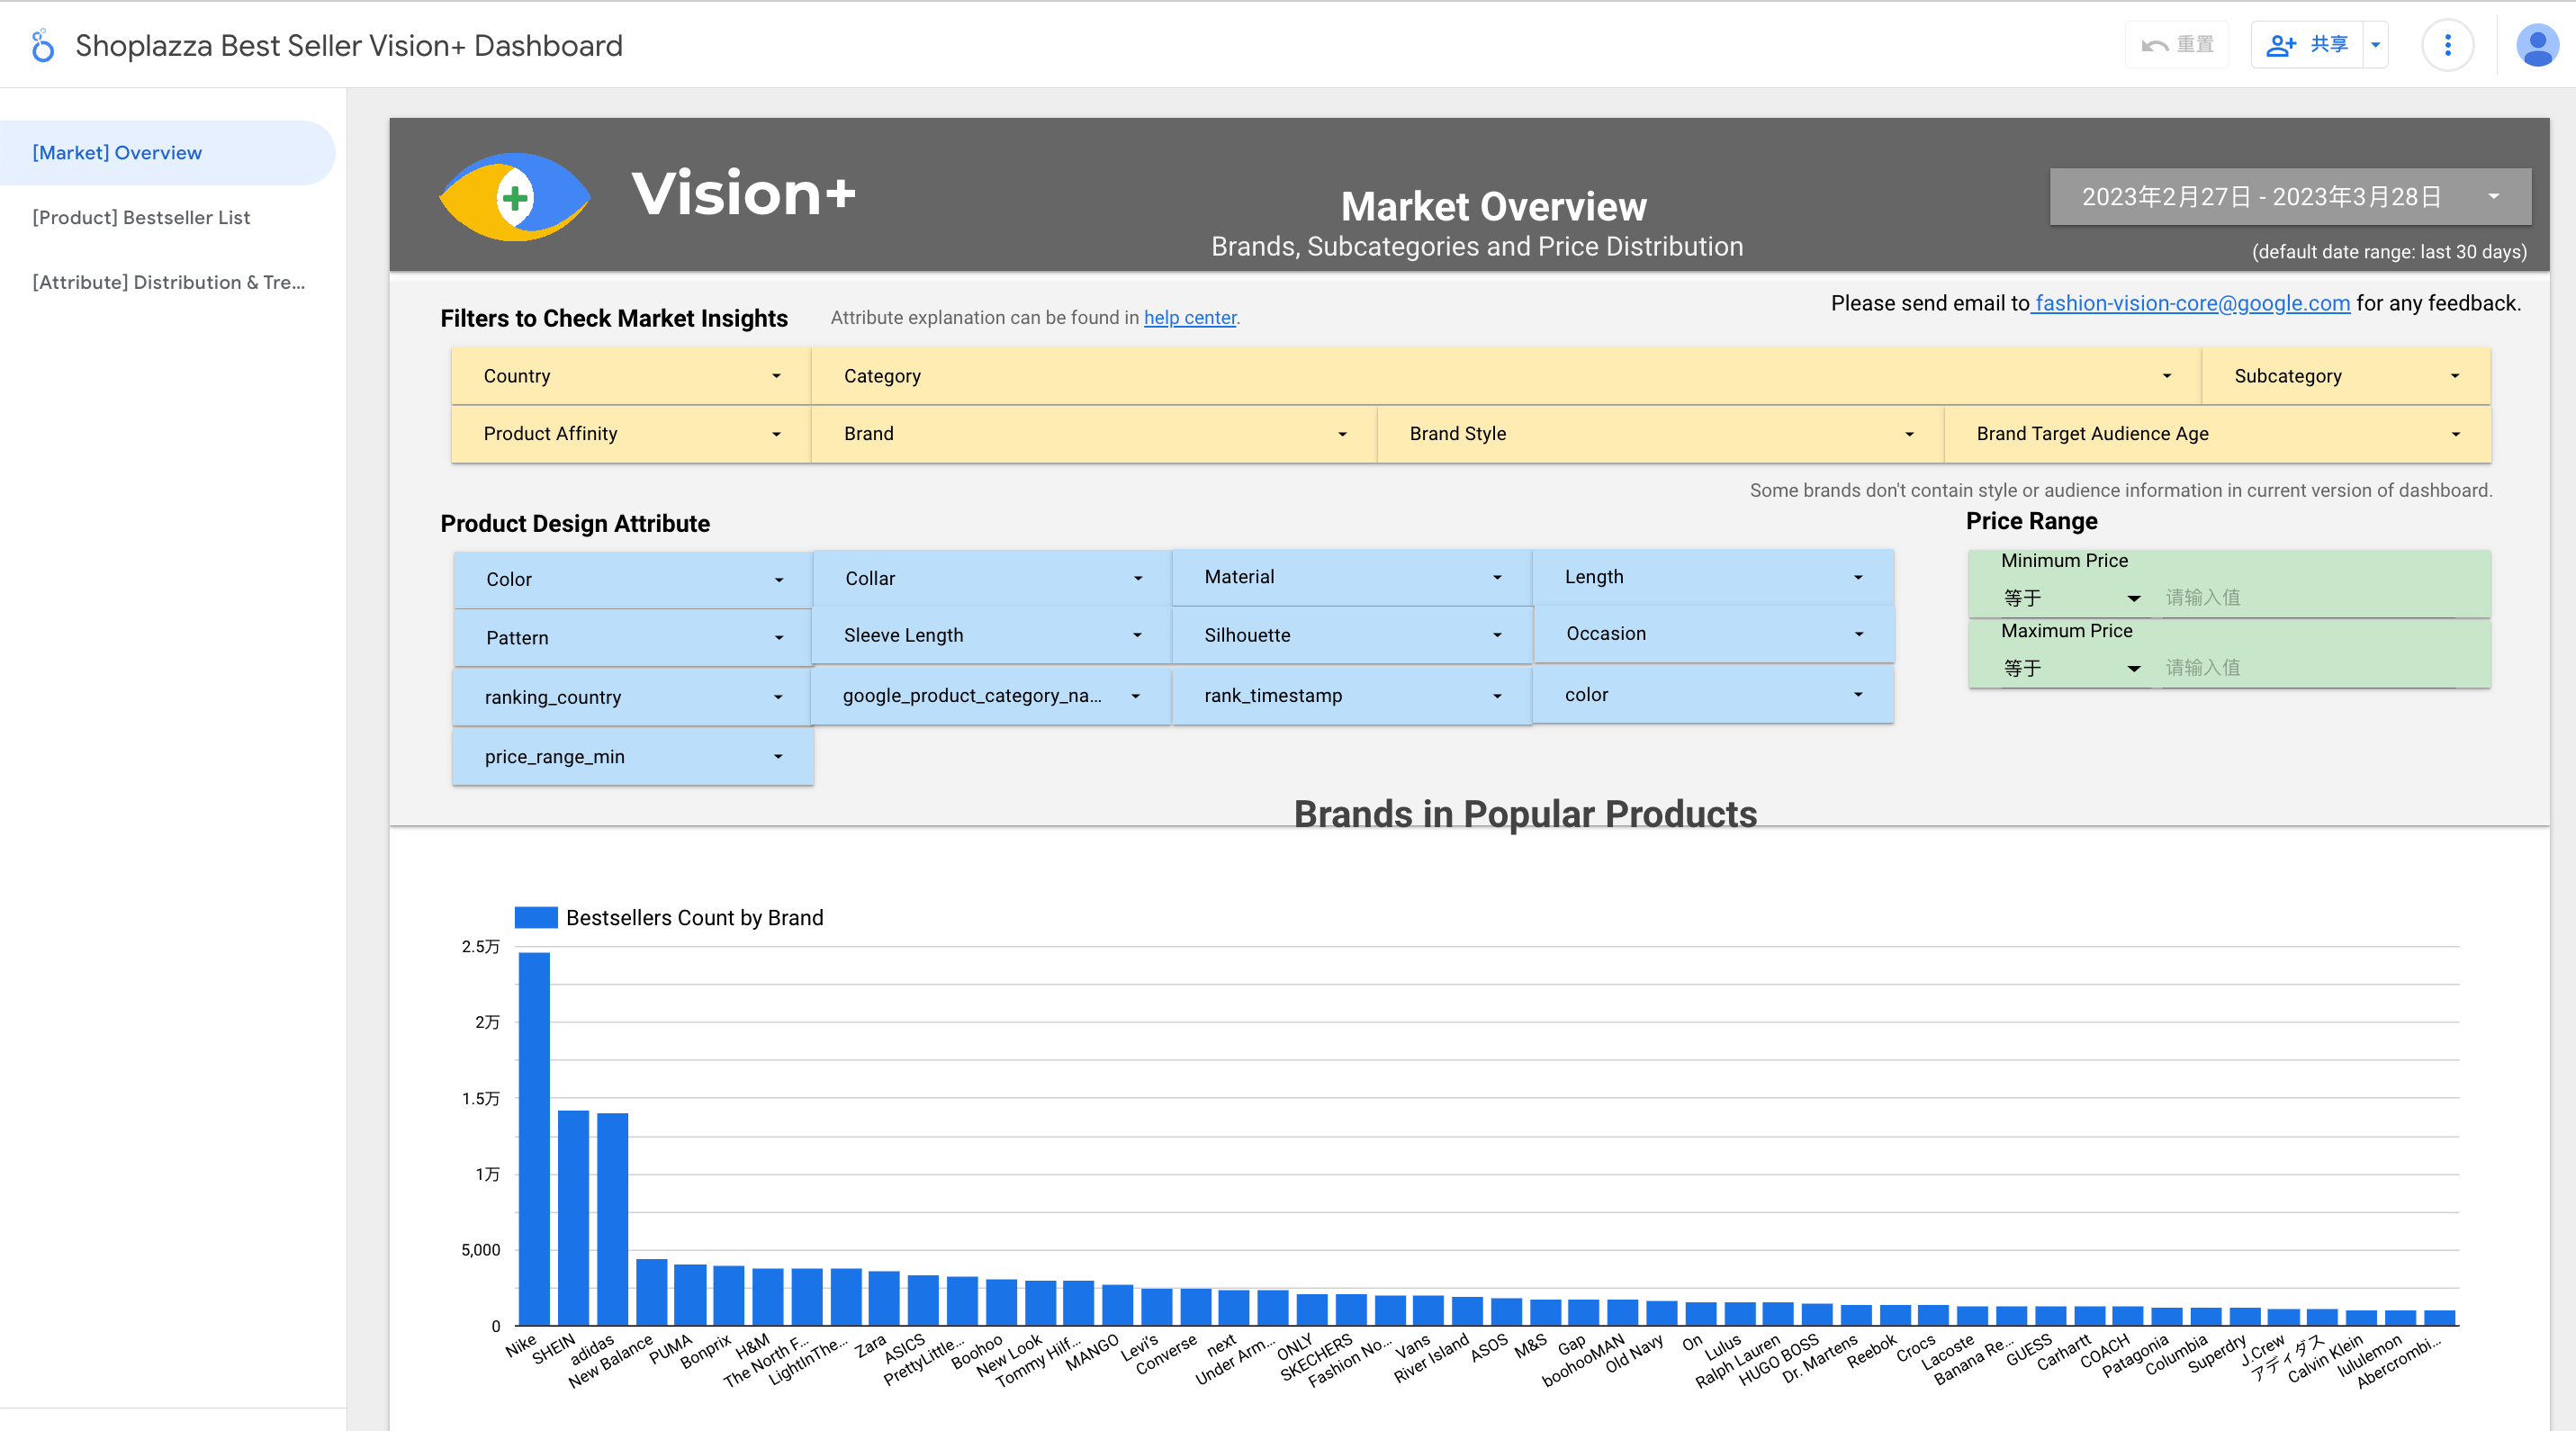Open the Collar attribute filter
2576x1431 pixels.
click(x=992, y=579)
